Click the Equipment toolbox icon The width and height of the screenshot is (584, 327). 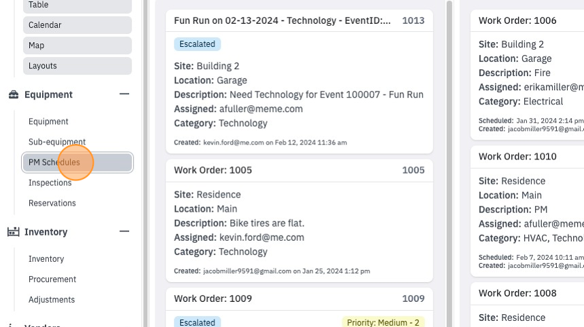[x=14, y=94]
